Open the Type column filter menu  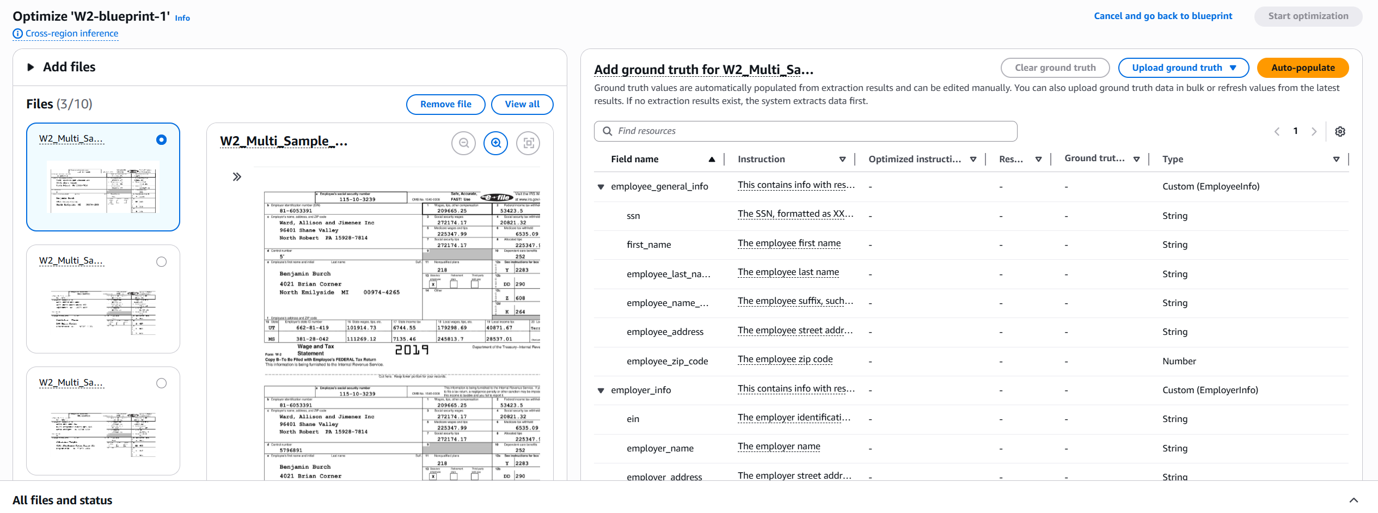point(1336,159)
